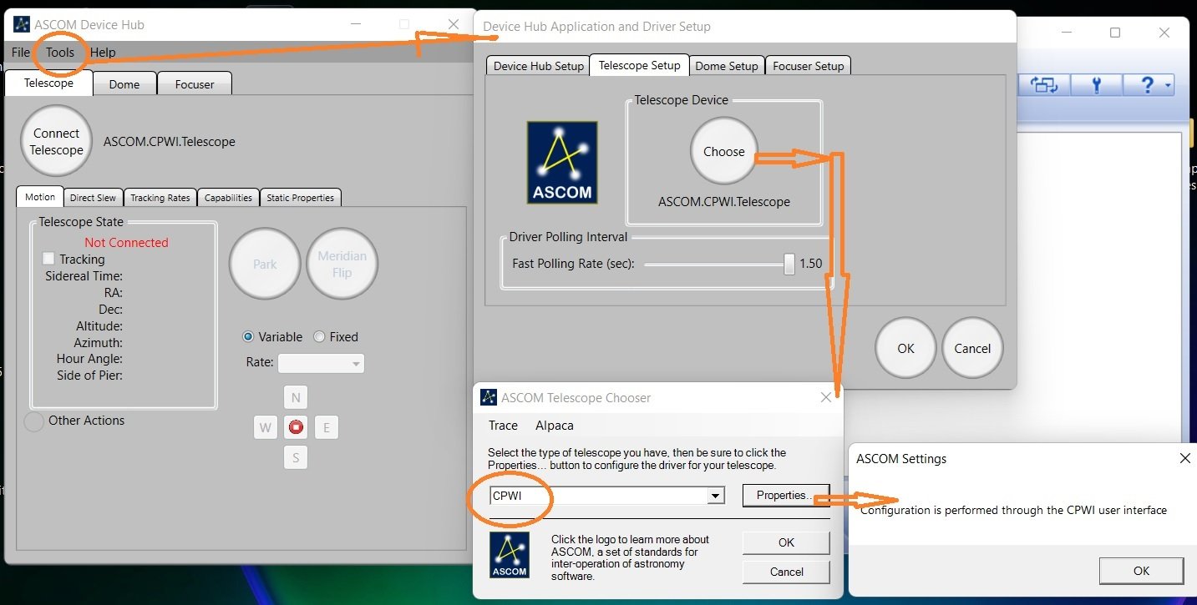Viewport: 1197px width, 605px height.
Task: Toggle the Tracking checkbox
Action: [x=48, y=260]
